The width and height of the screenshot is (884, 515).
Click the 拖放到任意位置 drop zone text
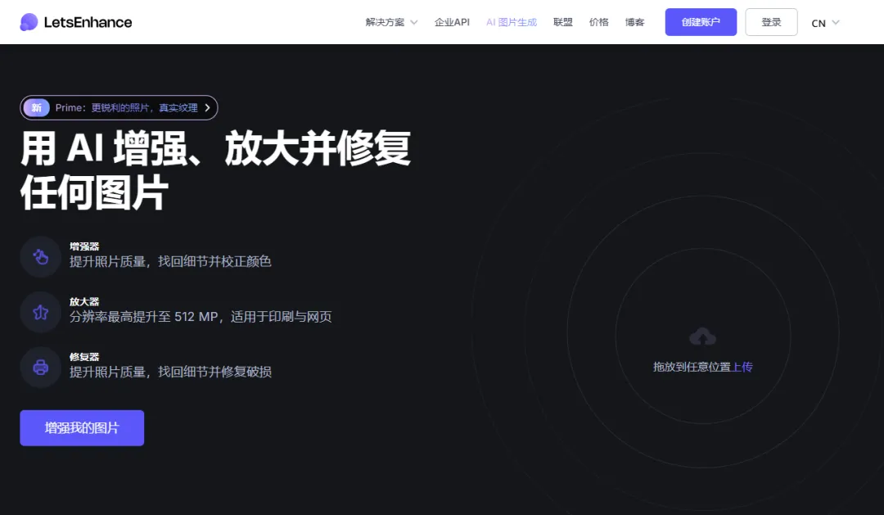[x=692, y=367]
